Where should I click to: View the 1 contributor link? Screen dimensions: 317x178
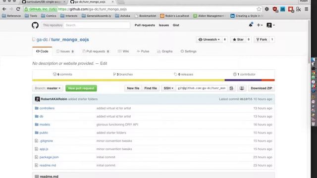click(x=244, y=74)
